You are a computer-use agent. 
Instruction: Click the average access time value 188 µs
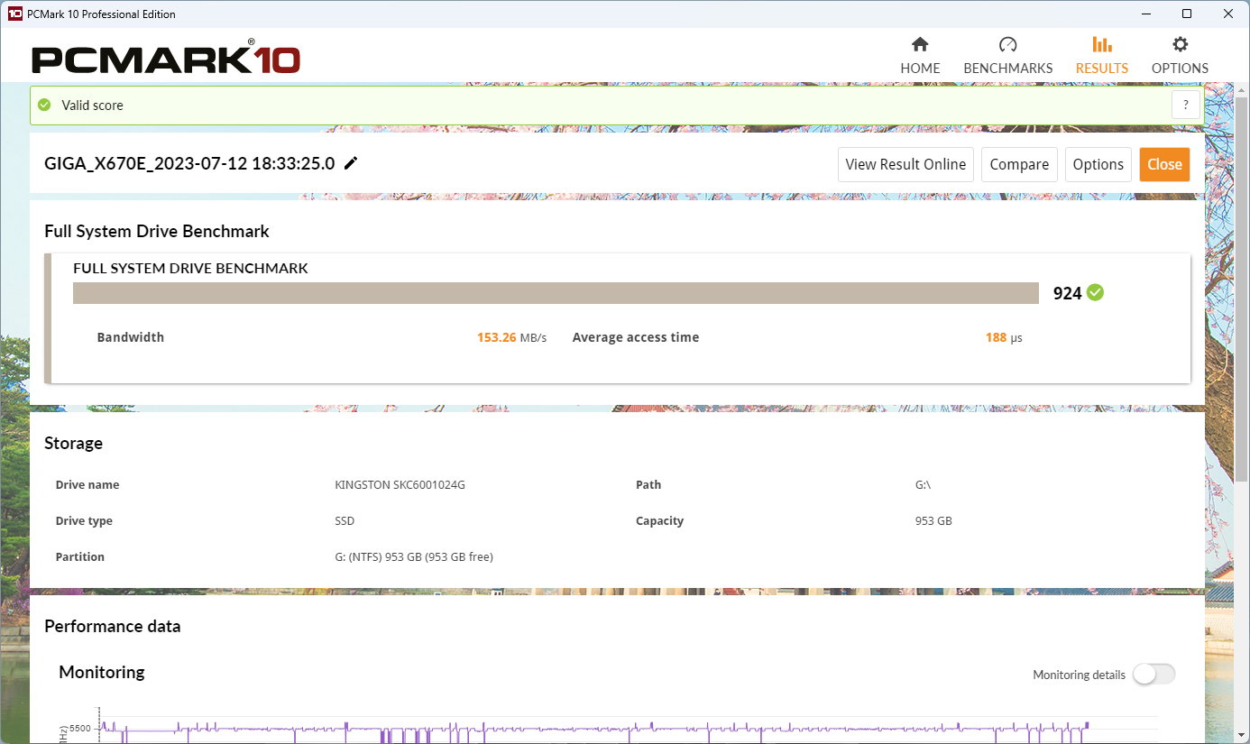pyautogui.click(x=1004, y=337)
